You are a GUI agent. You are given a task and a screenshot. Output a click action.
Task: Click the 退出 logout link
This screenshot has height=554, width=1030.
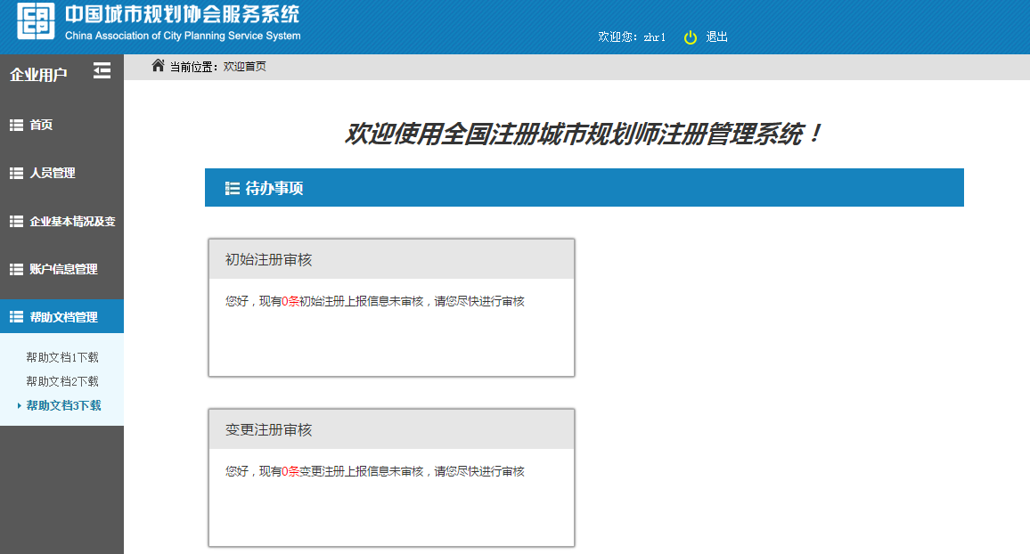click(x=717, y=37)
